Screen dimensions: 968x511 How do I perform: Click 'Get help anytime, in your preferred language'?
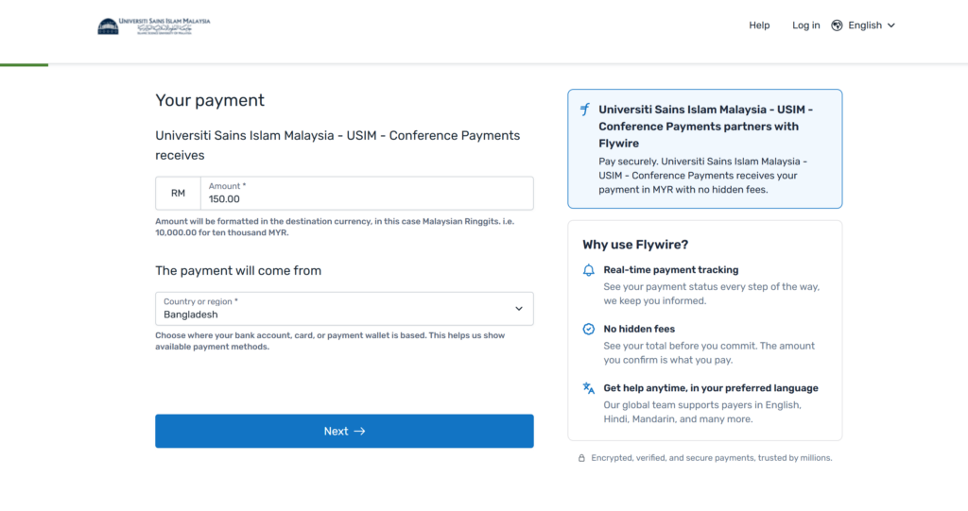[711, 388]
